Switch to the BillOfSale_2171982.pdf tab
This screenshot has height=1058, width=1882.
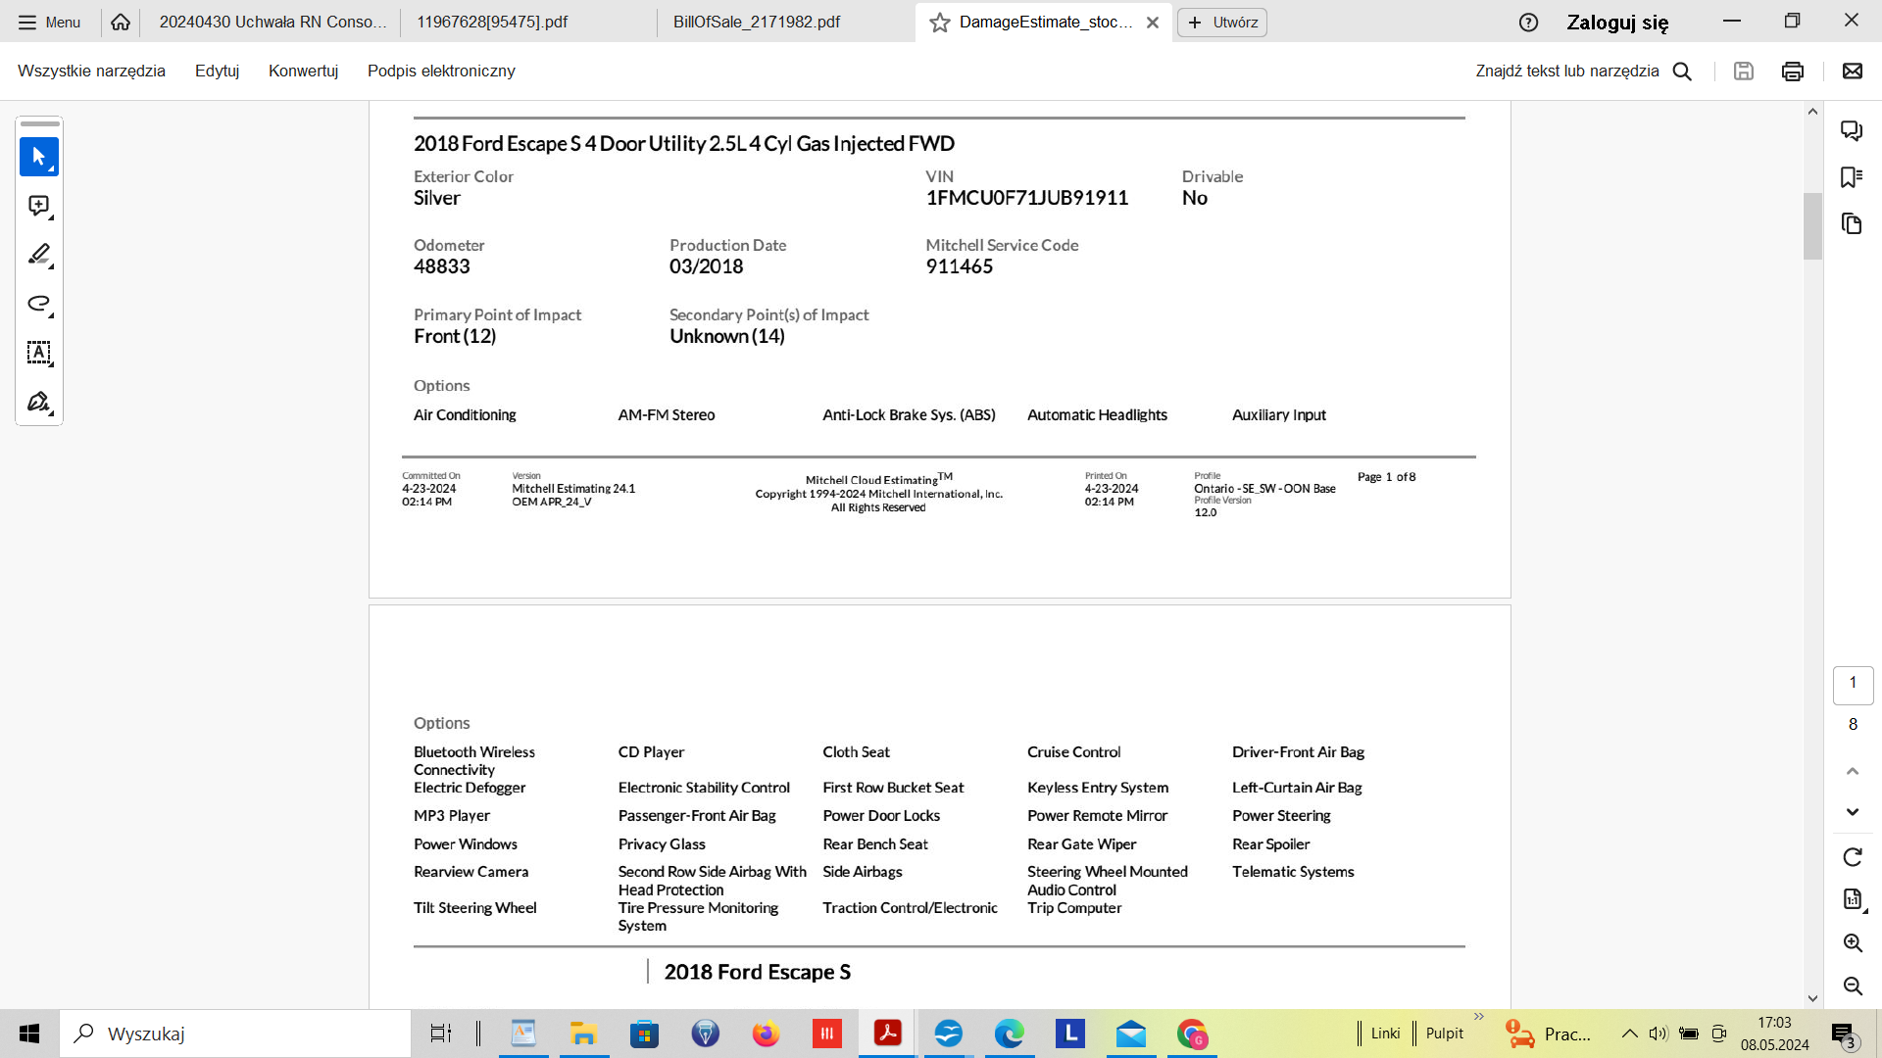[x=757, y=22]
